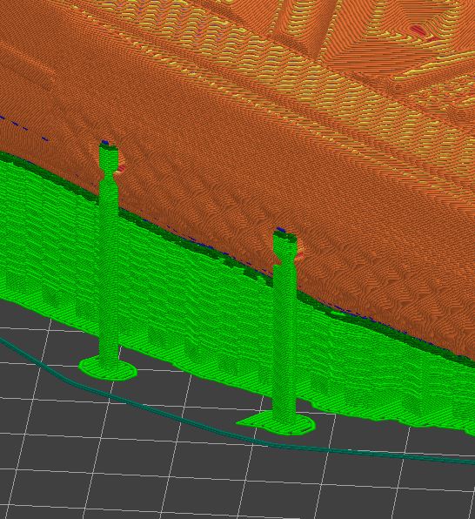Screen dimensions: 475x519
Task: Select the base pad of right pillar
Action: pyautogui.click(x=276, y=424)
